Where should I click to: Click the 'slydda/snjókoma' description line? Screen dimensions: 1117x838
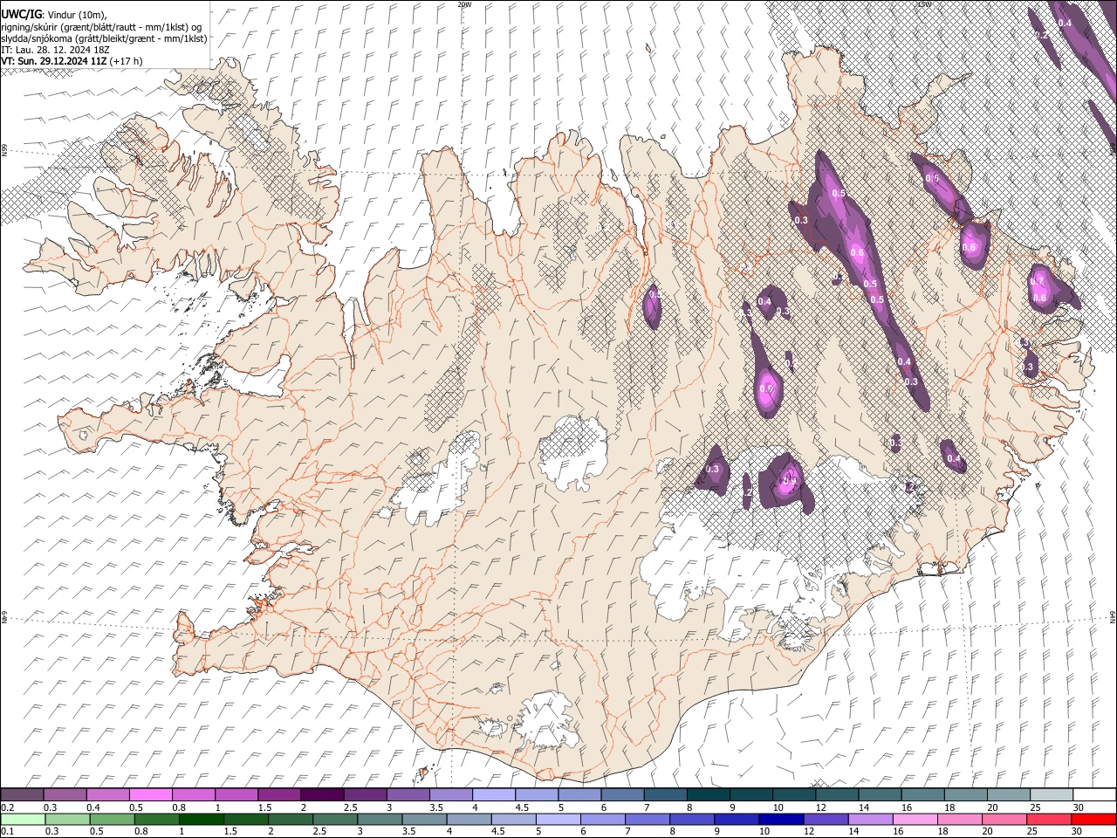104,38
